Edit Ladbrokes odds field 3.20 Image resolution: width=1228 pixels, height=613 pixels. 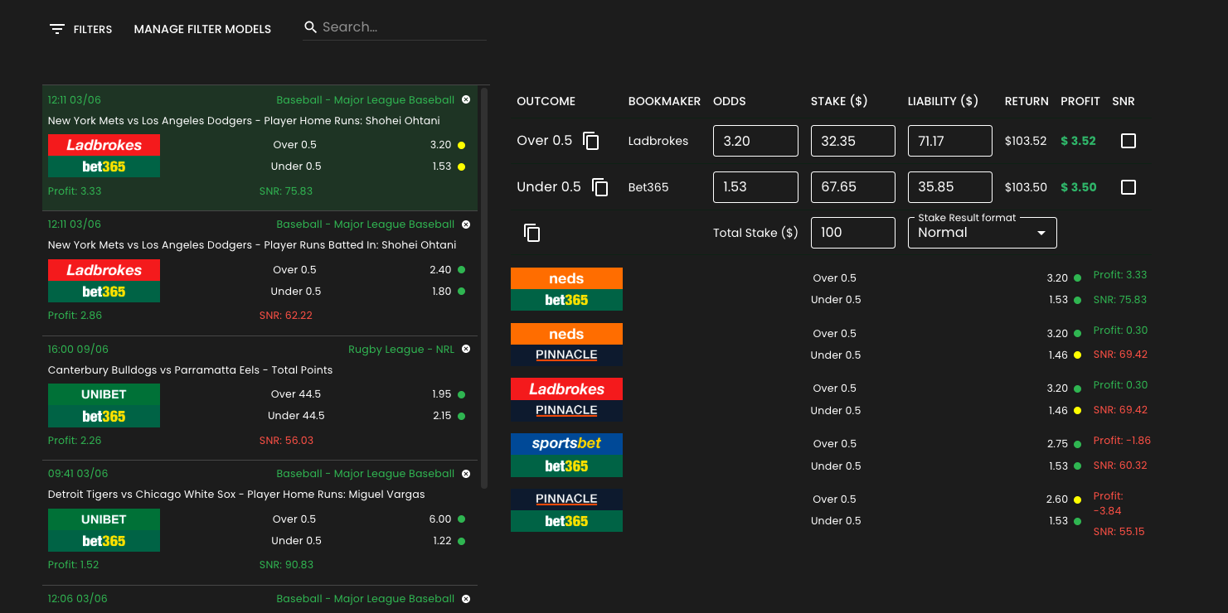tap(755, 141)
